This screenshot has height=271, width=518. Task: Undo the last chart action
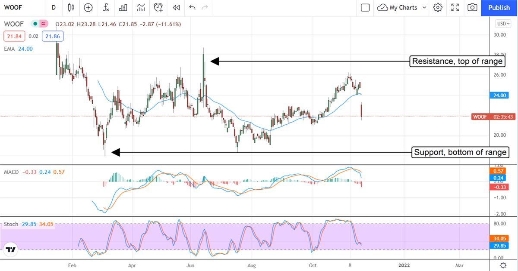point(192,7)
